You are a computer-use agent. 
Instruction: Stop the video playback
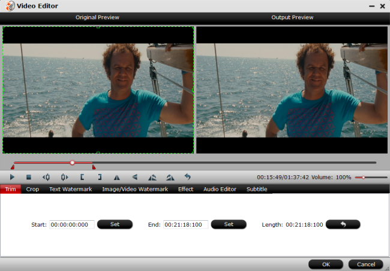pos(29,177)
